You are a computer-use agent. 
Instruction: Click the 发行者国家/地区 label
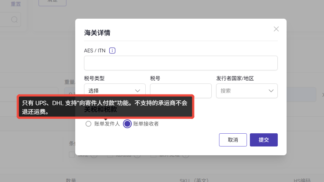235,78
